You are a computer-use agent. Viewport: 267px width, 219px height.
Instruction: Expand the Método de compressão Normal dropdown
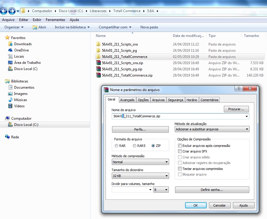(140, 162)
